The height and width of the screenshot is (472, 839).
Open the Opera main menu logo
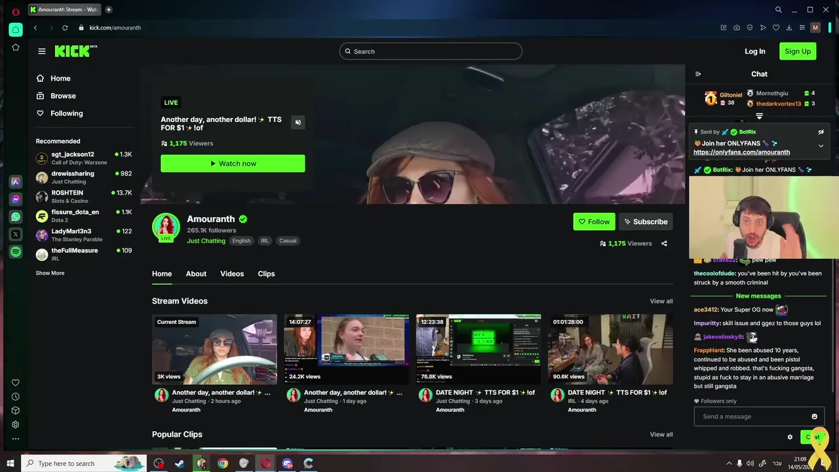(16, 11)
